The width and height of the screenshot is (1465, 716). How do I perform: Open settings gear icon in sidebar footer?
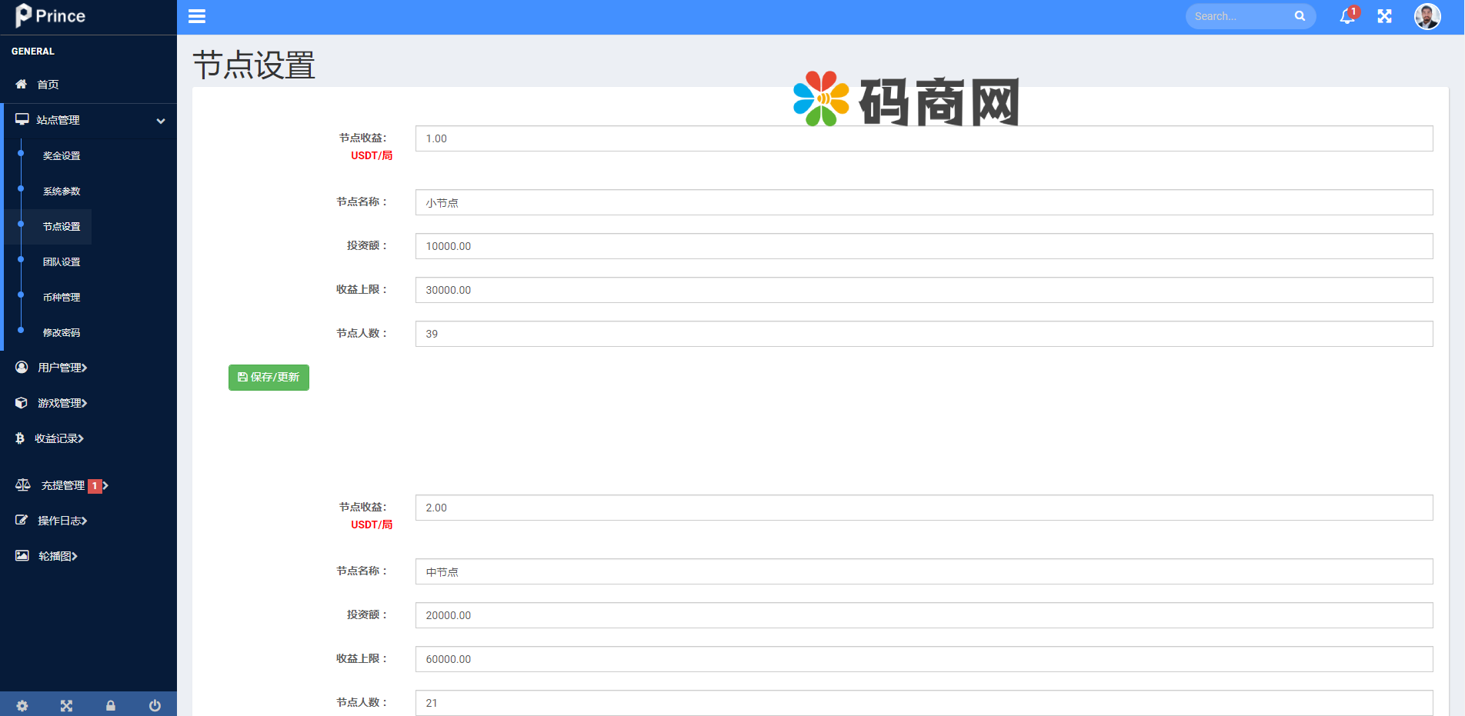tap(22, 705)
